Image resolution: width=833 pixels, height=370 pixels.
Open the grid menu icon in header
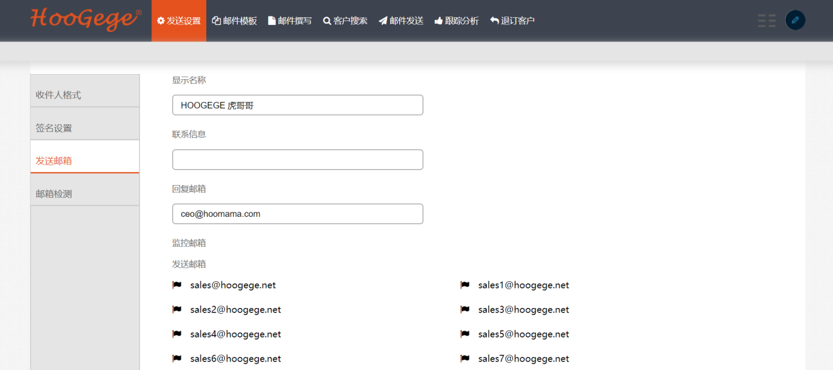click(x=767, y=20)
